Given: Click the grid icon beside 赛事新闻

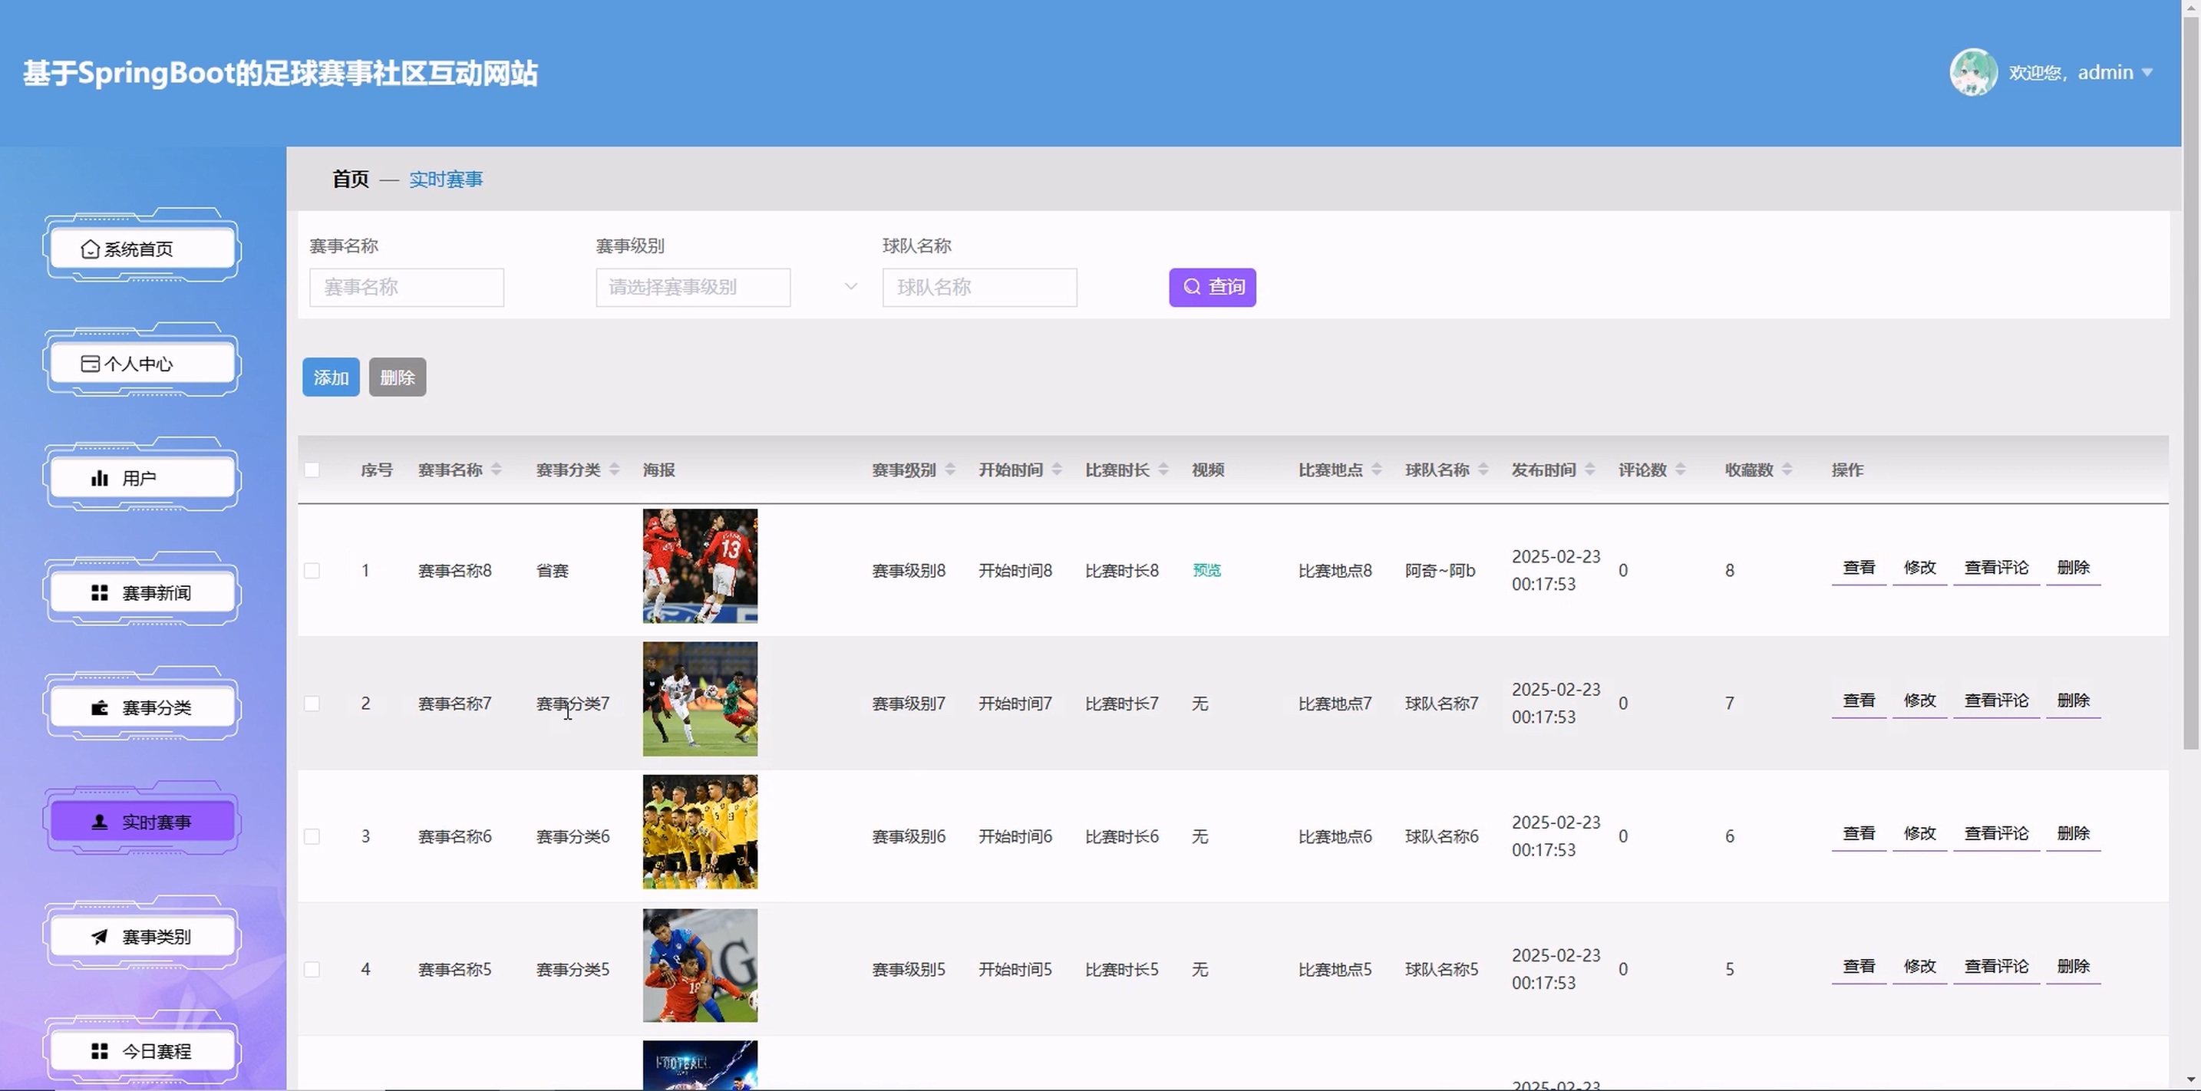Looking at the screenshot, I should point(99,593).
